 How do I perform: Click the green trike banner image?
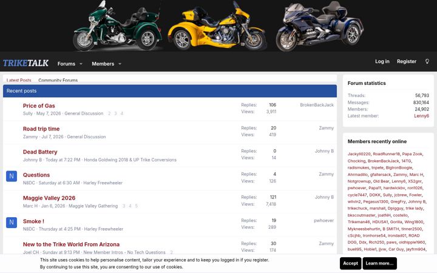tap(118, 25)
